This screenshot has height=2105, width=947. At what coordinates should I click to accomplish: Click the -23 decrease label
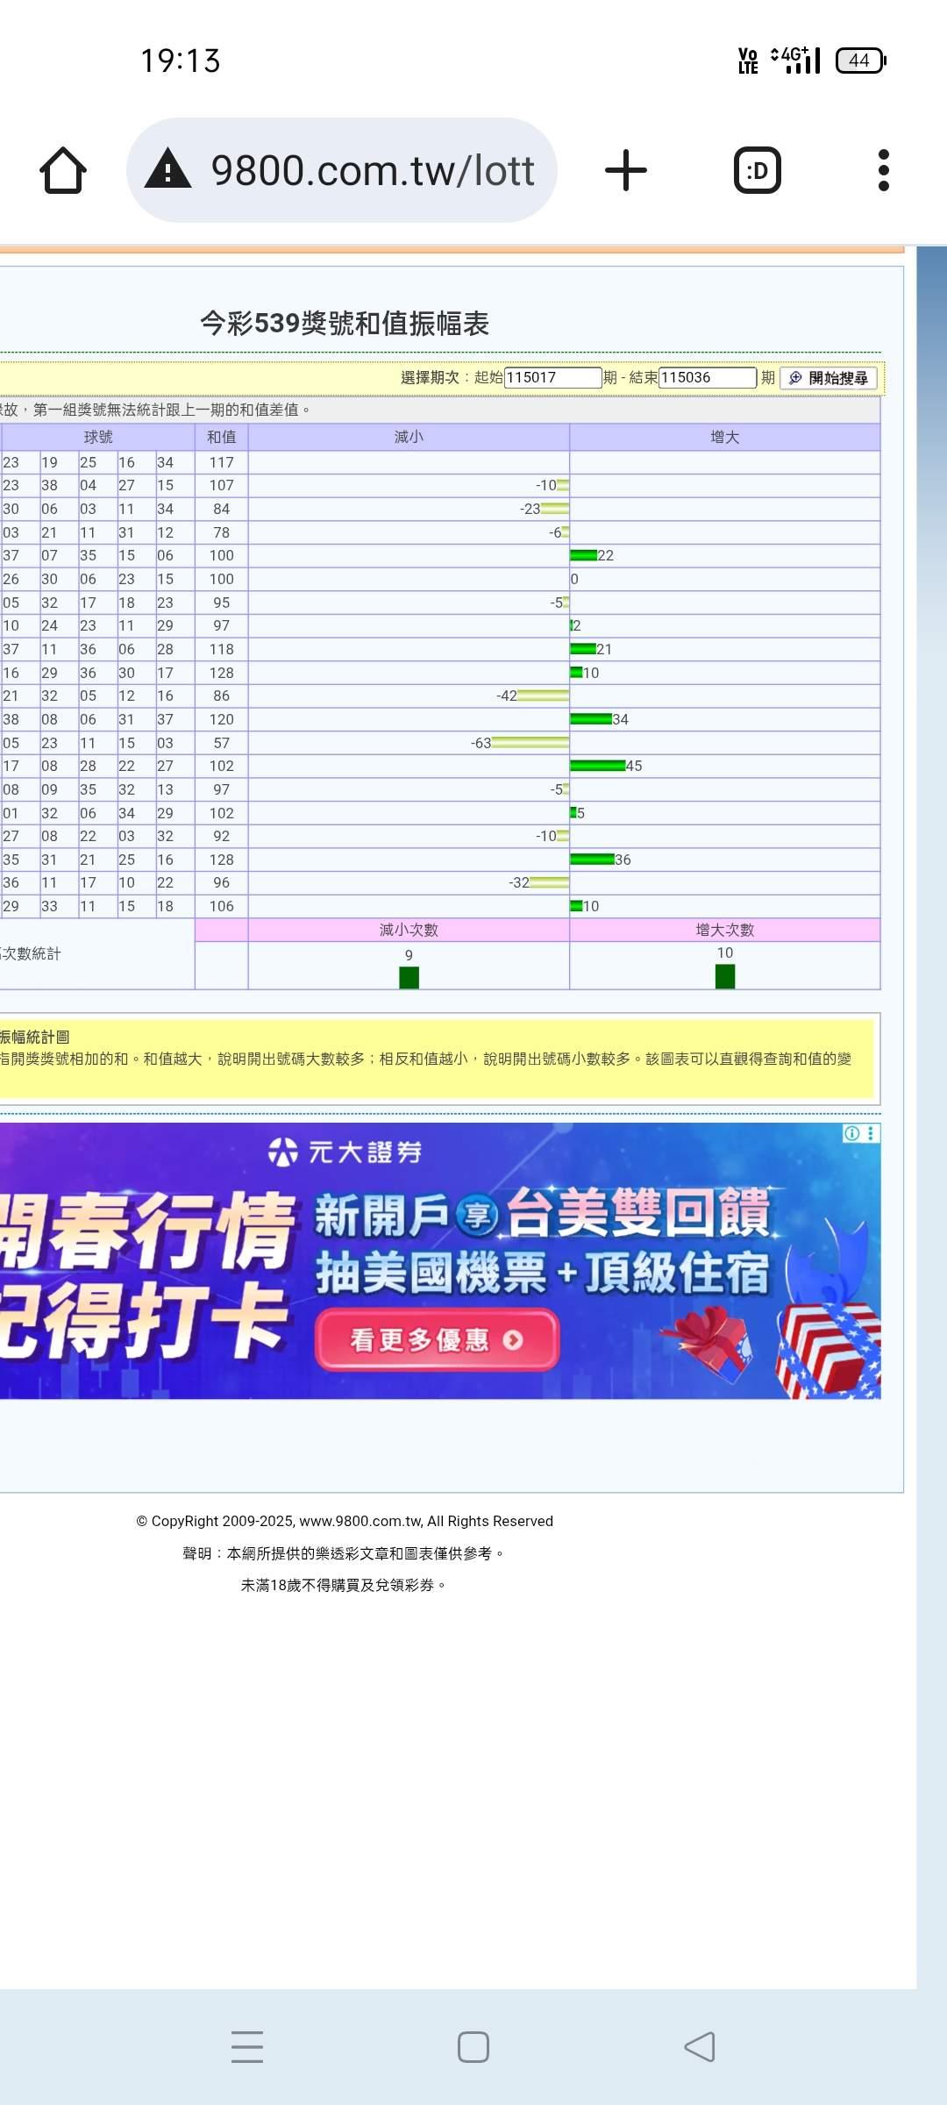click(x=530, y=509)
